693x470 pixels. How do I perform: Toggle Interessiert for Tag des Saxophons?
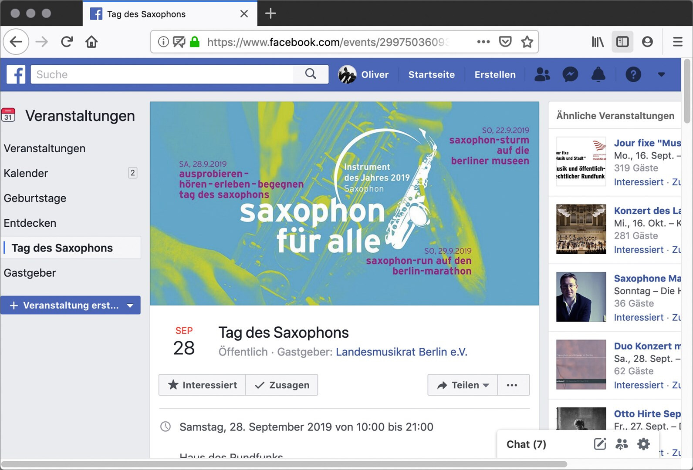coord(202,385)
